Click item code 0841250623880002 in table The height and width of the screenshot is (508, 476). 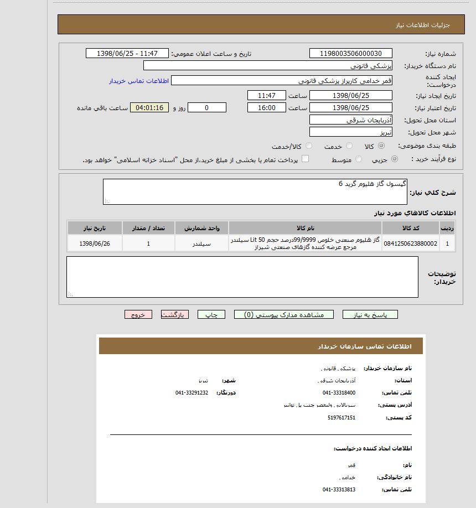(410, 243)
